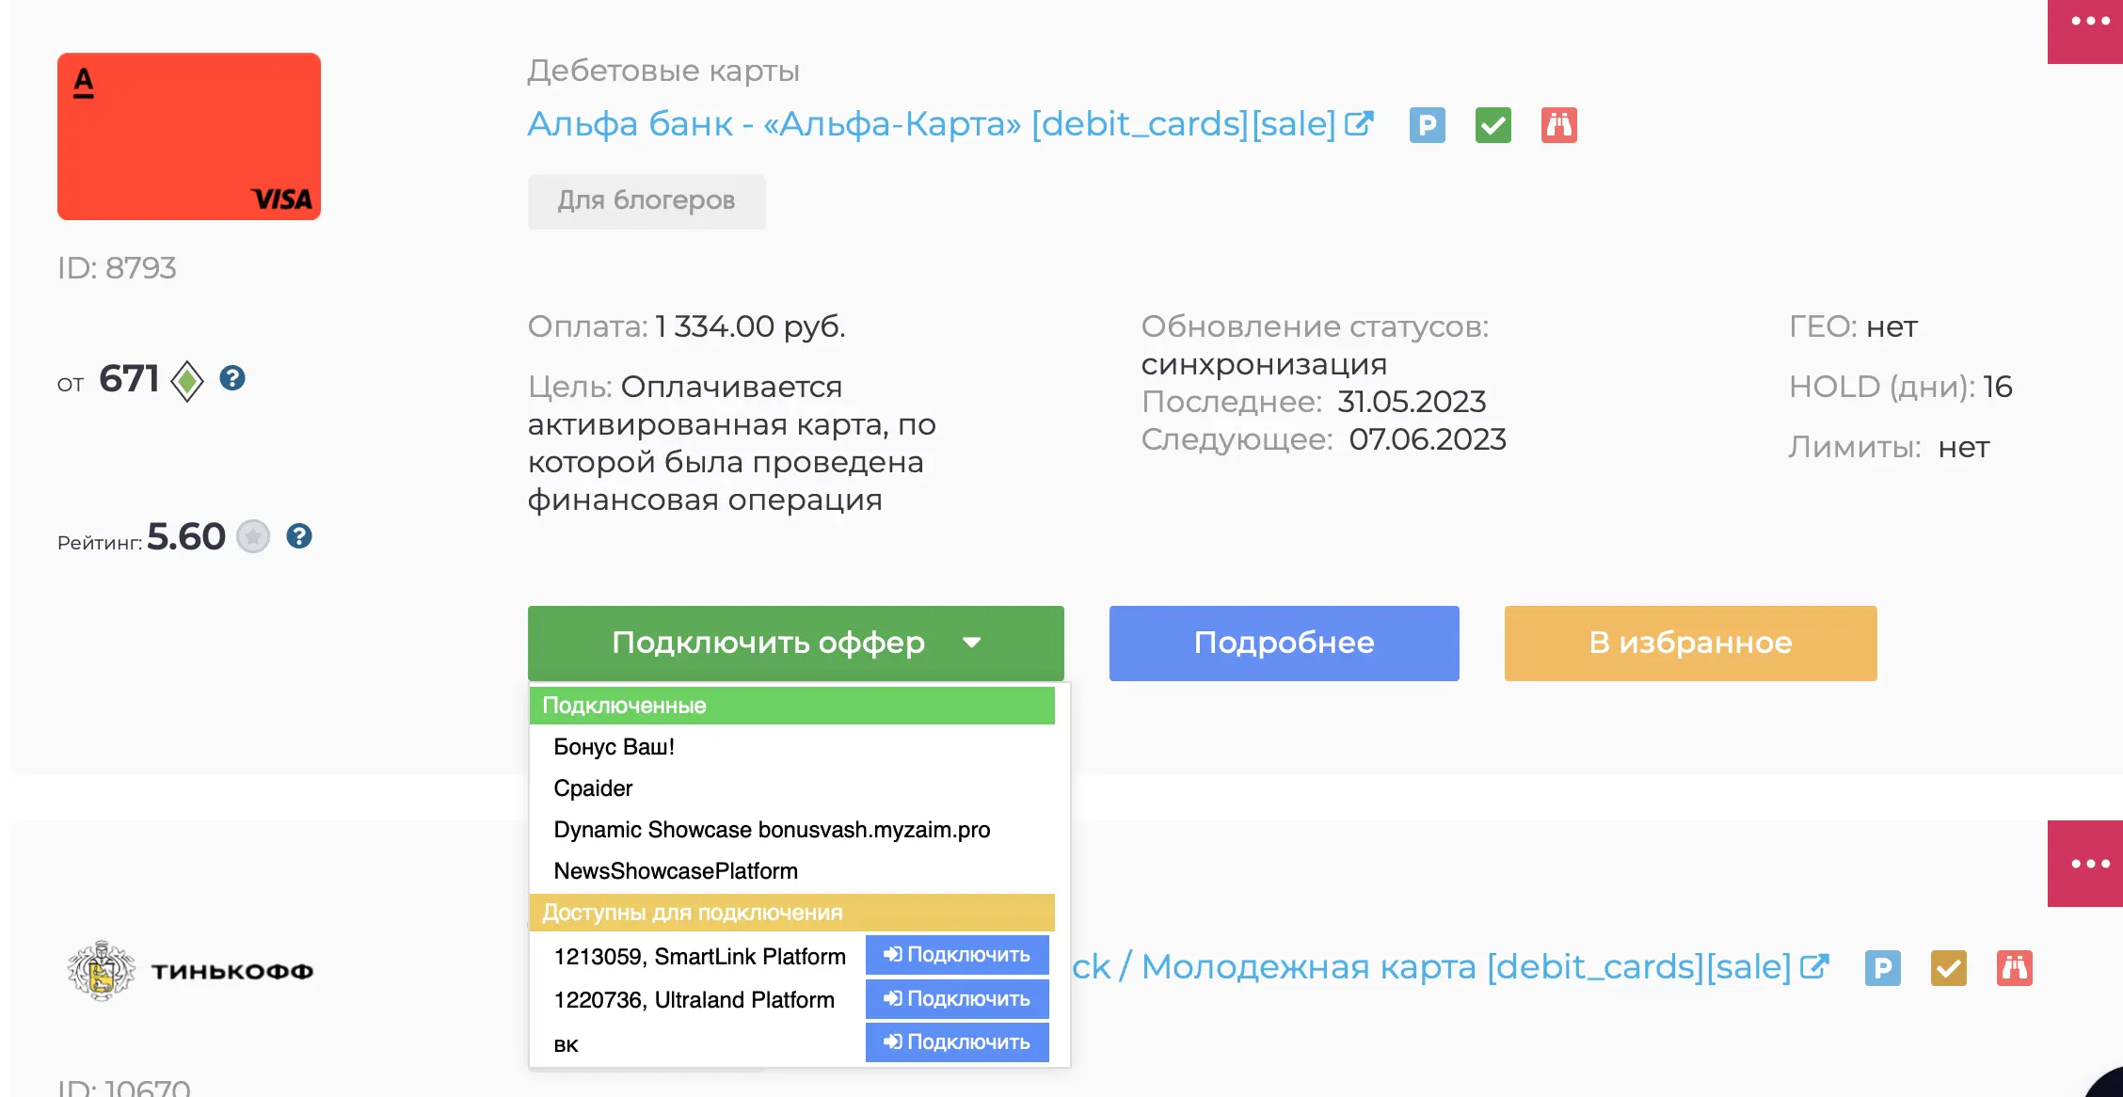The image size is (2123, 1097).
Task: Click 1220736, Ultraland Platform row text
Action: click(694, 1000)
